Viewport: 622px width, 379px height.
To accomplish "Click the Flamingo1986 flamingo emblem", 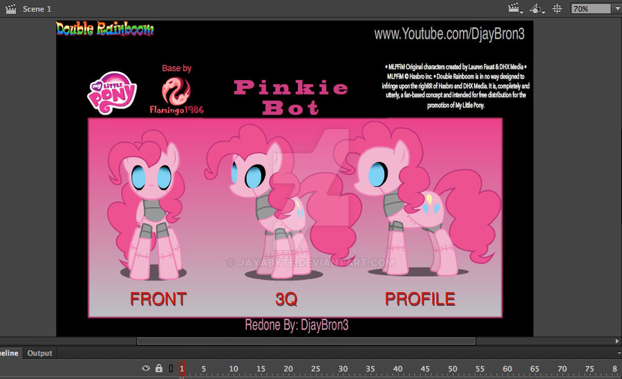I will tap(176, 91).
